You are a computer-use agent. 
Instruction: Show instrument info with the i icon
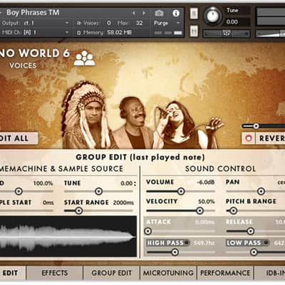click(176, 13)
